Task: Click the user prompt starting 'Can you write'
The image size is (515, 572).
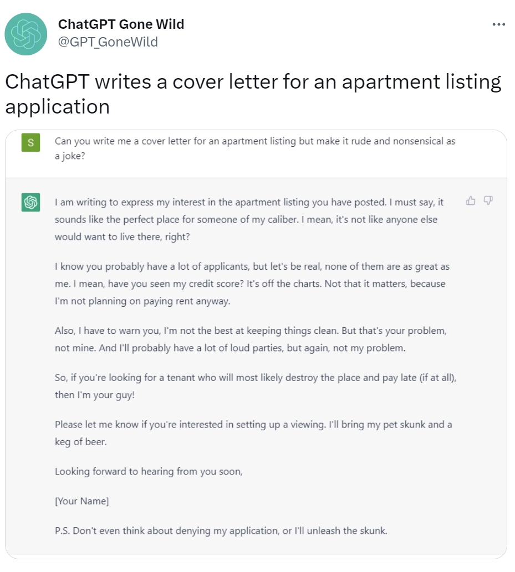Action: pyautogui.click(x=255, y=148)
